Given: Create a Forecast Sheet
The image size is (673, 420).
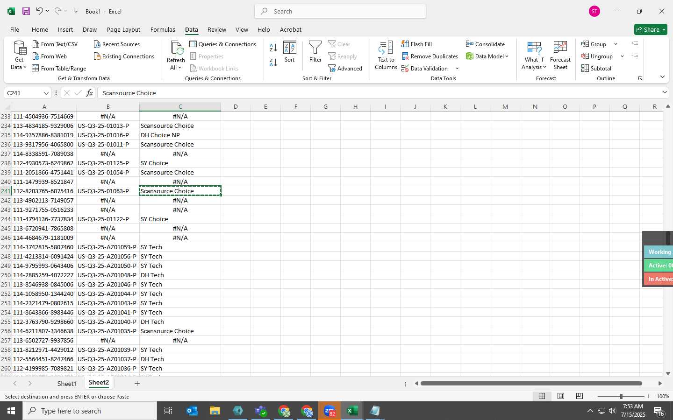Looking at the screenshot, I should tap(560, 56).
